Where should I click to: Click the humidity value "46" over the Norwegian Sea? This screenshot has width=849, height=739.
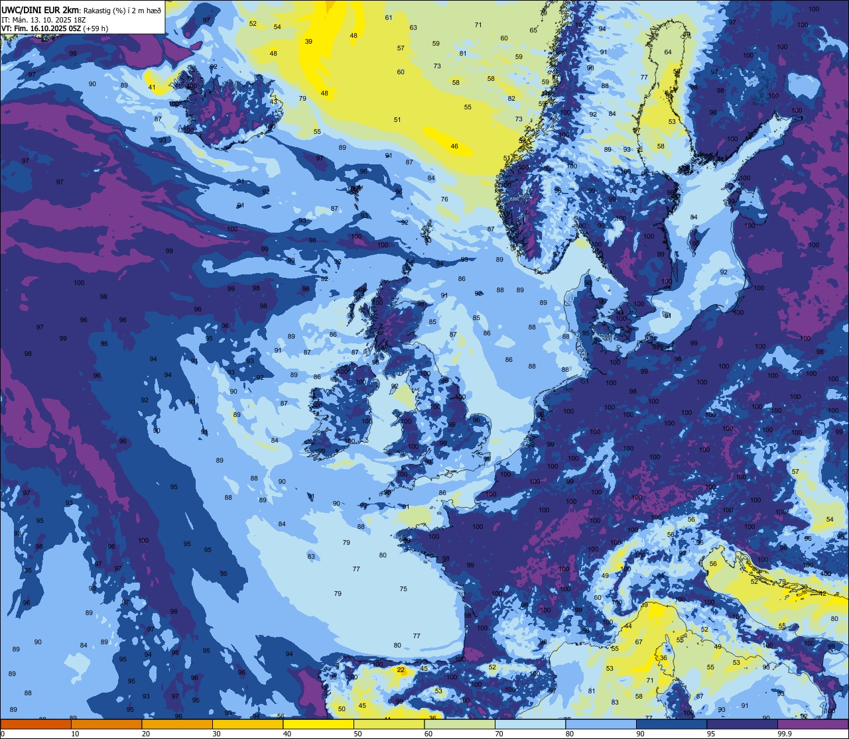click(x=454, y=146)
